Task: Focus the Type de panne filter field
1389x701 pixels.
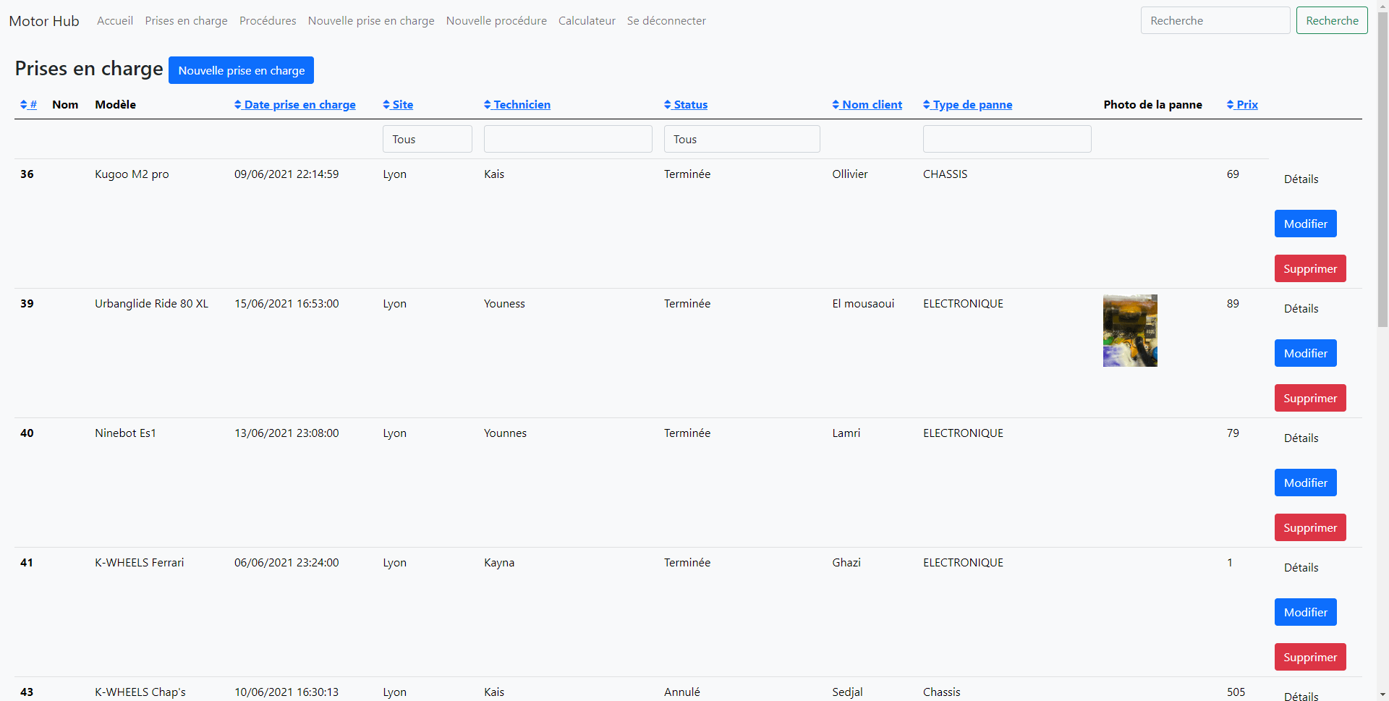Action: [1007, 139]
